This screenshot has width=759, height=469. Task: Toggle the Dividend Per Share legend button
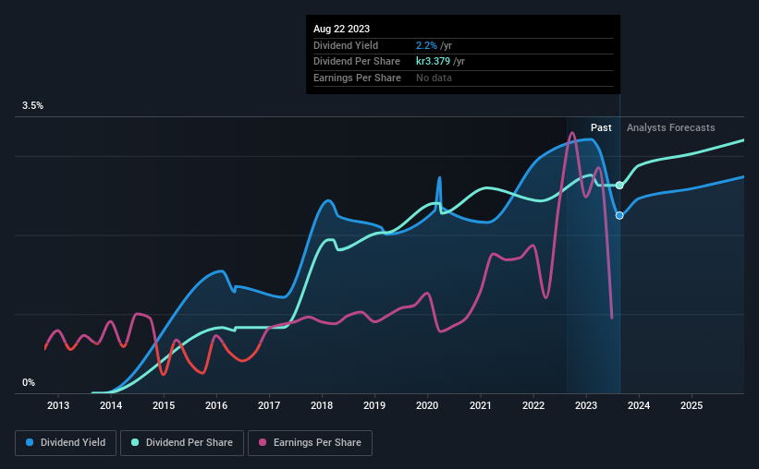[x=182, y=443]
